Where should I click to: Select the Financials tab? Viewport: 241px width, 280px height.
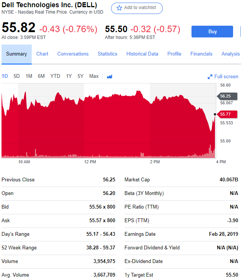201,54
